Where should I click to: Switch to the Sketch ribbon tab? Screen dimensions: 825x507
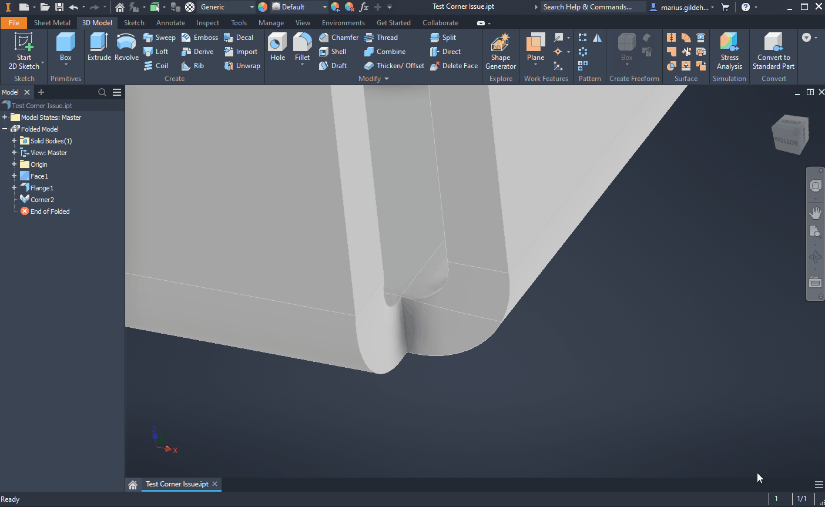point(134,23)
